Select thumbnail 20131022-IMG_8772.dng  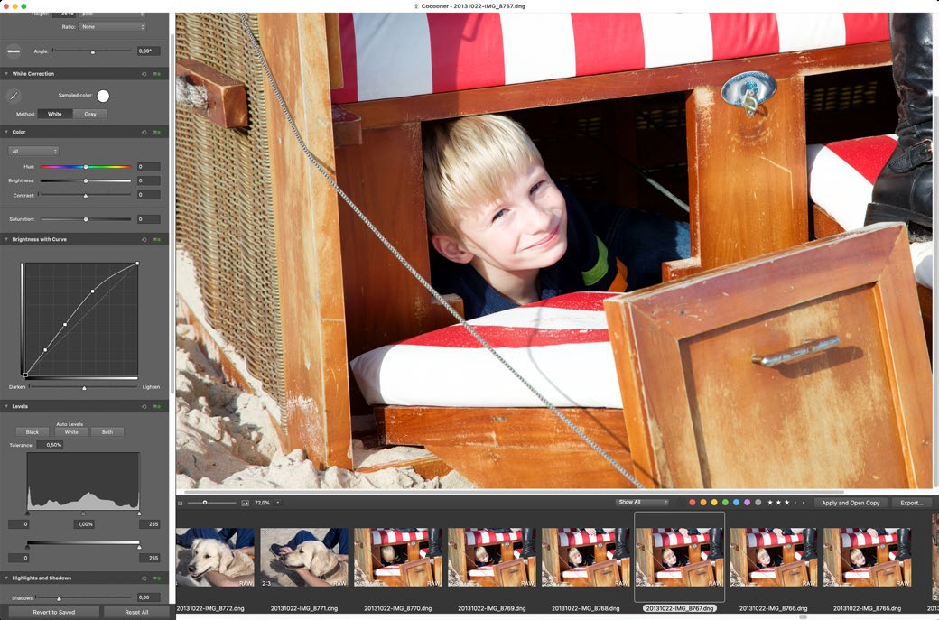tap(215, 557)
